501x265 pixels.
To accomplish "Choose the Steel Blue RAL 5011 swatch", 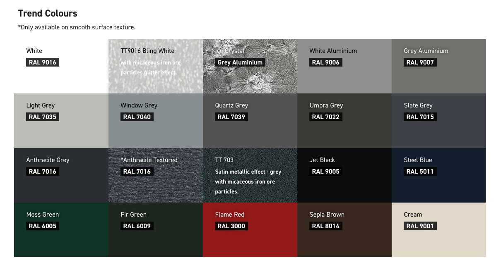I will pyautogui.click(x=439, y=175).
